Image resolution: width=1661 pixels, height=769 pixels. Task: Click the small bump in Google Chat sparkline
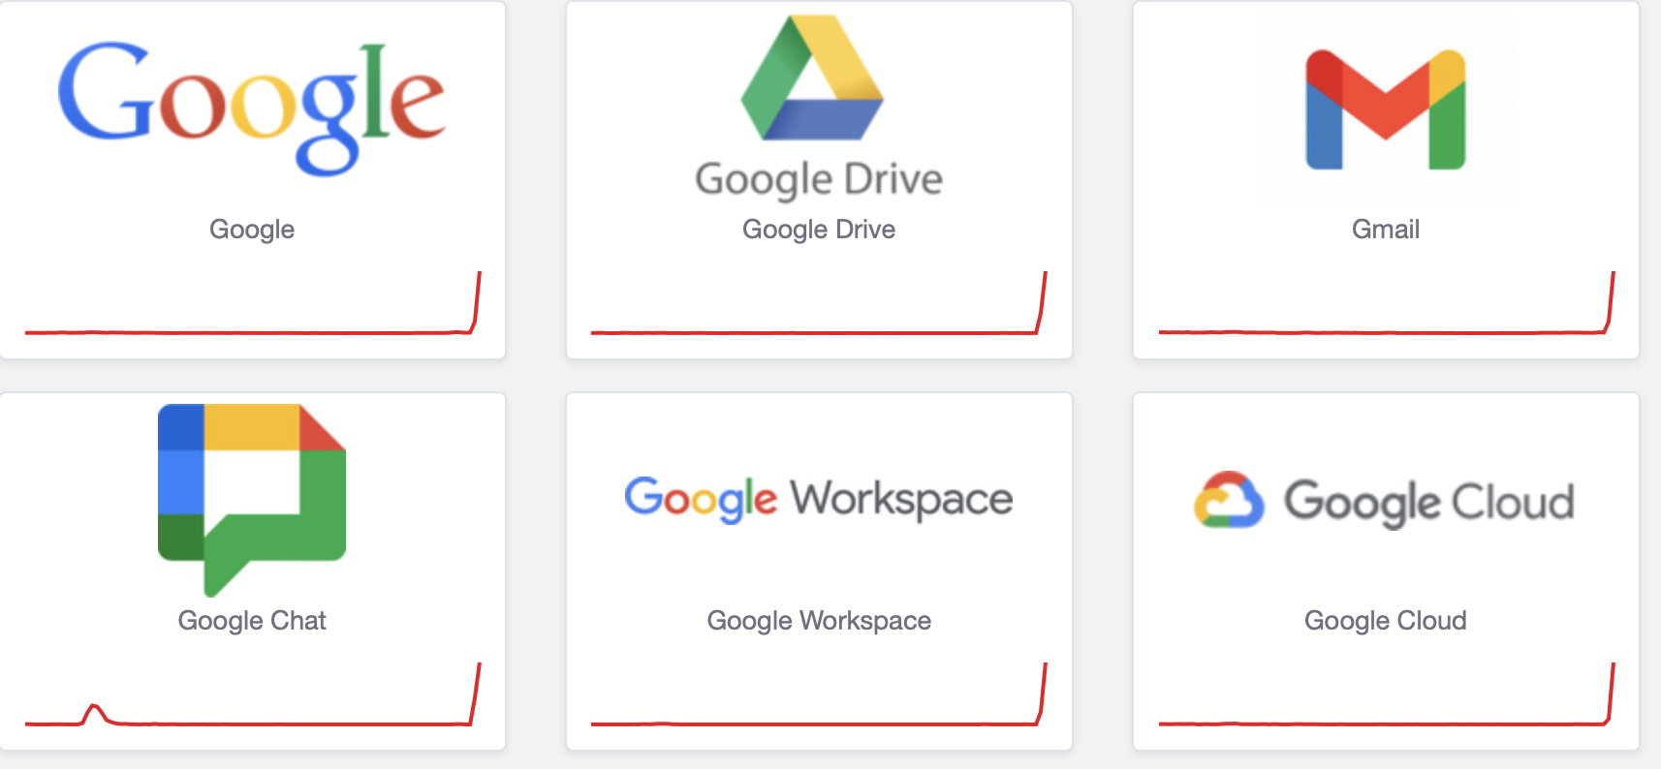pos(95,714)
